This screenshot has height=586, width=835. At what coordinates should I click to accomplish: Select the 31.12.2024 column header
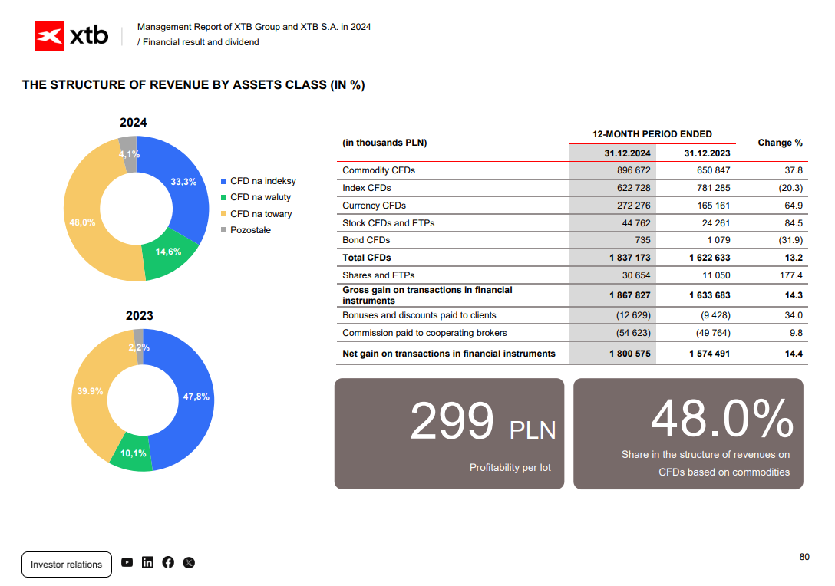(x=627, y=153)
